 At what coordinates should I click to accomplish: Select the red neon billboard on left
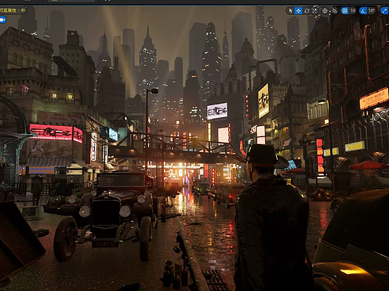(55, 133)
